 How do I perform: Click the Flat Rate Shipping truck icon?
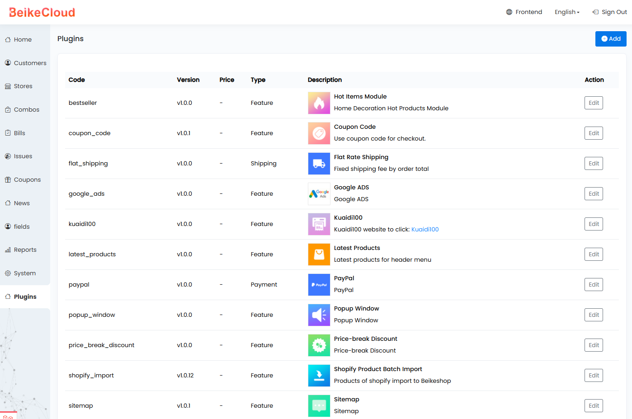pos(319,164)
